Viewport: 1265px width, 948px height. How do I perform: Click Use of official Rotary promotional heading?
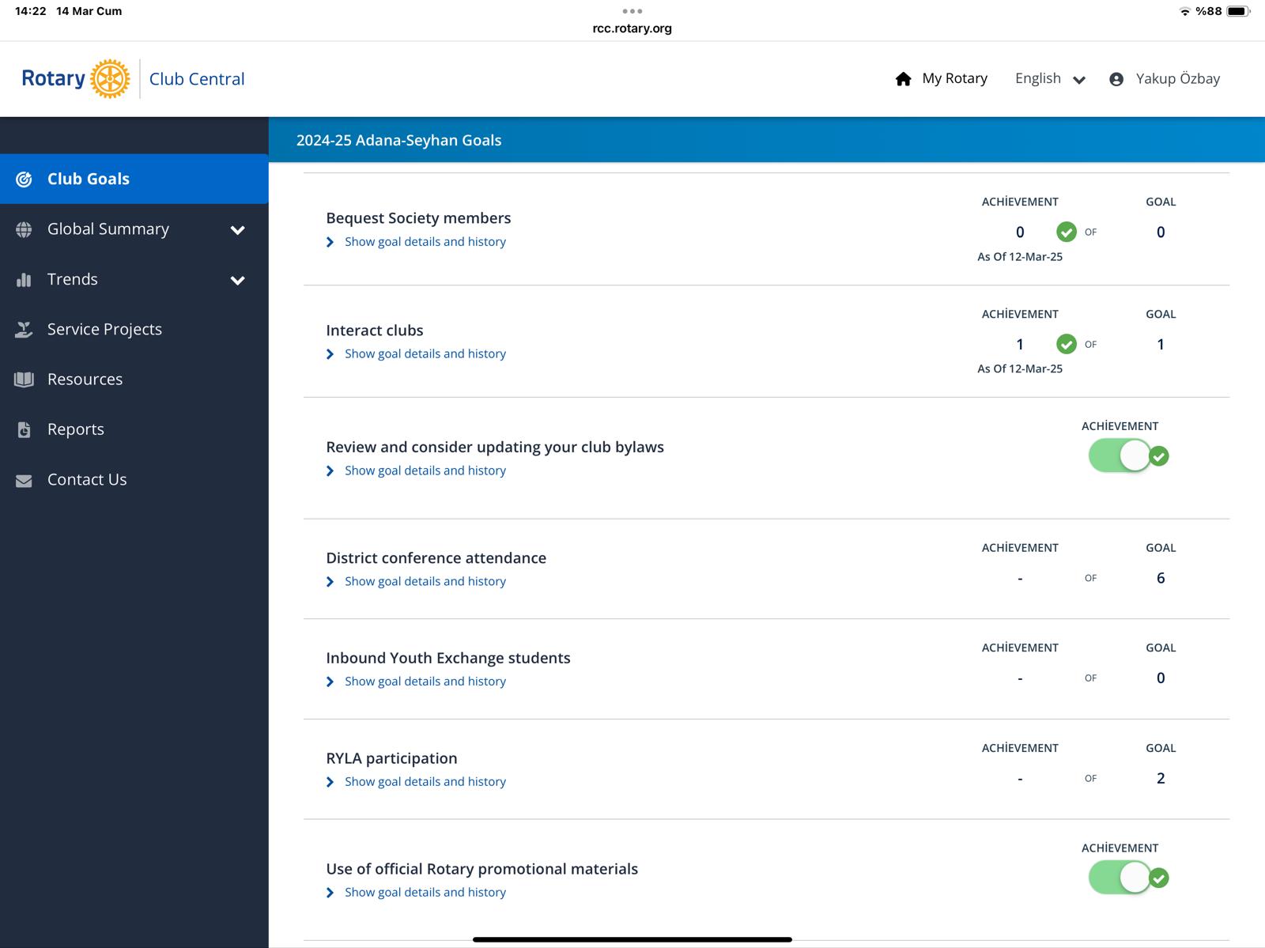[481, 869]
